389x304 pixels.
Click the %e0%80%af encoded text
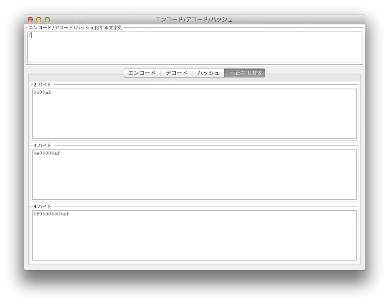[47, 153]
